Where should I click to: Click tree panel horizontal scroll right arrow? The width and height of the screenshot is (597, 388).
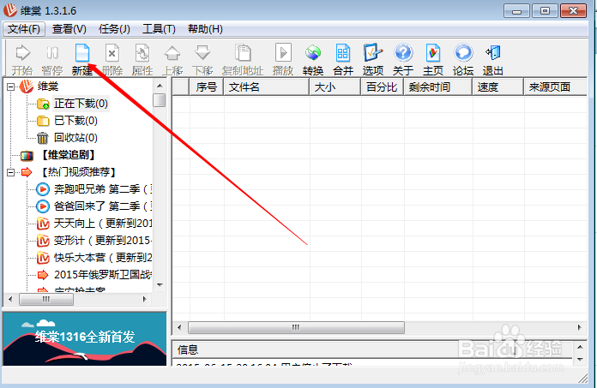(145, 300)
